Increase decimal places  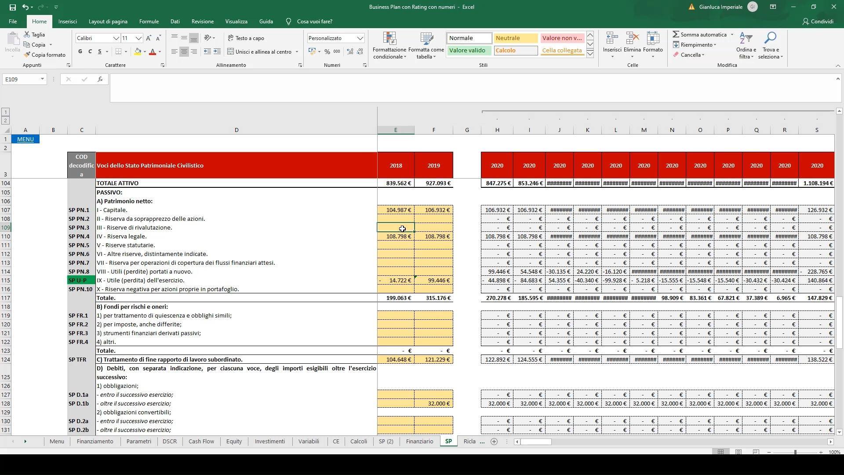coord(350,52)
